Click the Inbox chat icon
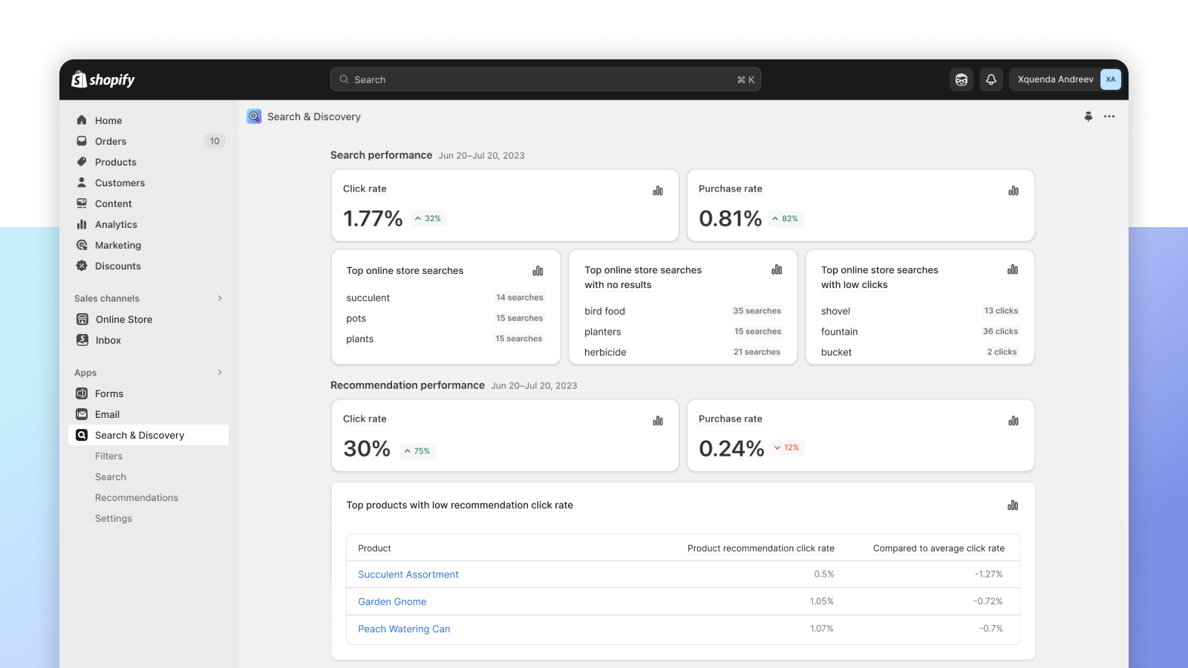This screenshot has width=1188, height=668. pyautogui.click(x=82, y=340)
